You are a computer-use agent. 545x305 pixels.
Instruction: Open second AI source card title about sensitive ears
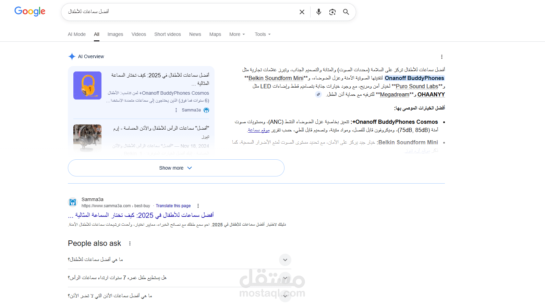(161, 132)
